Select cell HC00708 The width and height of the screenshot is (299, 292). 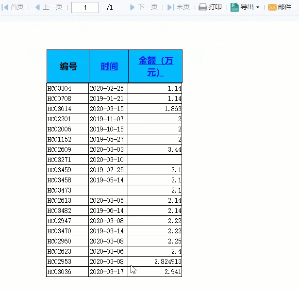(67, 98)
